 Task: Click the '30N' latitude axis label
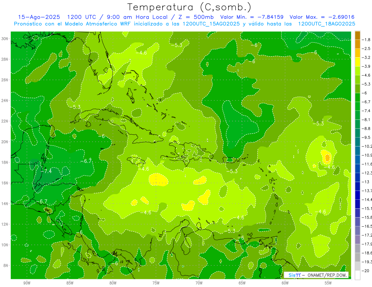pyautogui.click(x=5, y=39)
